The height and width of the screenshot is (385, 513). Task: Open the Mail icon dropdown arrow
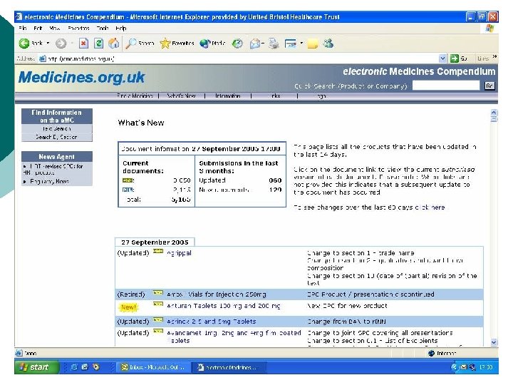263,43
